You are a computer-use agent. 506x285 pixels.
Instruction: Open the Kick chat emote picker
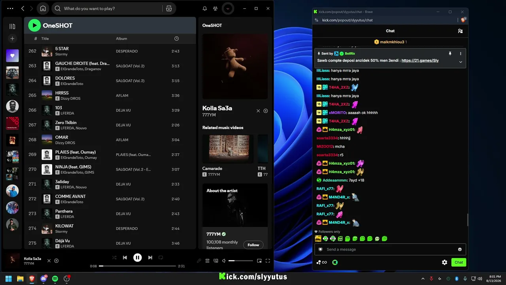460,249
